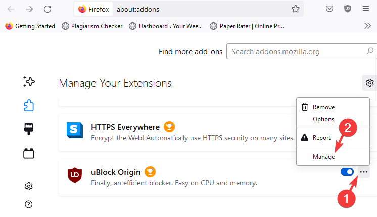Image resolution: width=377 pixels, height=217 pixels.
Task: Choose Remove from the context menu
Action: [x=323, y=107]
